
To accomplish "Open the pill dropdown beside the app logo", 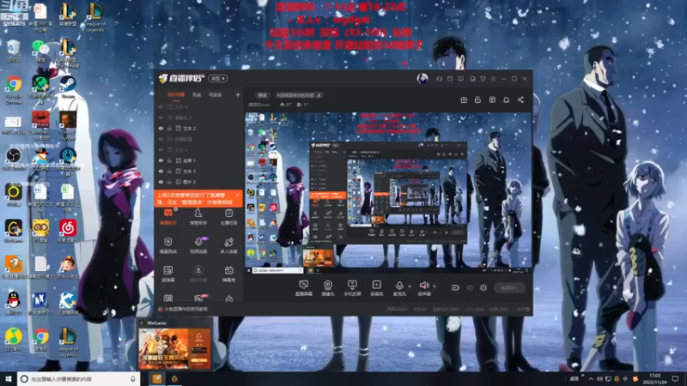I will tap(218, 78).
